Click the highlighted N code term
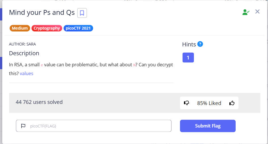Viewport: 268px width, 144px height. click(x=134, y=65)
